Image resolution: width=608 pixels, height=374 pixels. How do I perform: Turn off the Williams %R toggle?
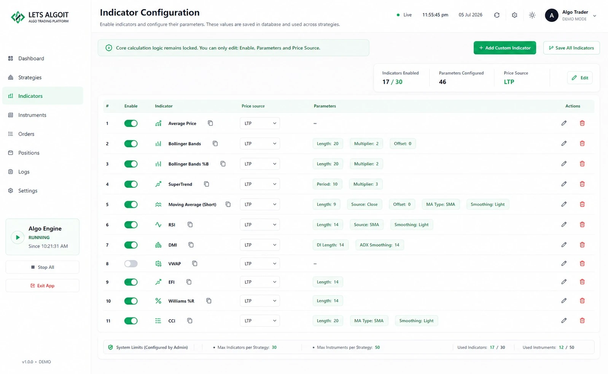coord(131,301)
